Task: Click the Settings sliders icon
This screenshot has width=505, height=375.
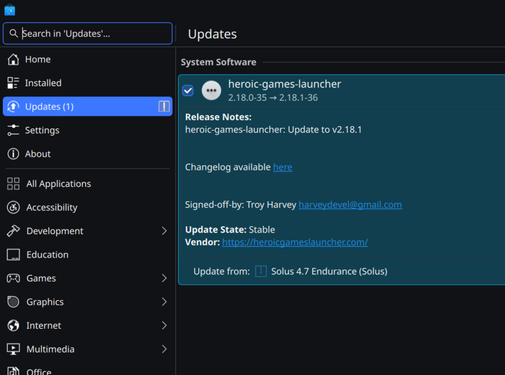Action: (13, 130)
